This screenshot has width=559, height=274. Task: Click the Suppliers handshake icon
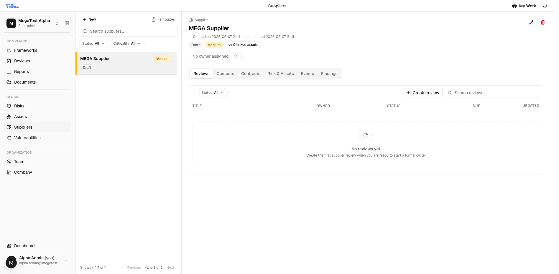pos(9,127)
